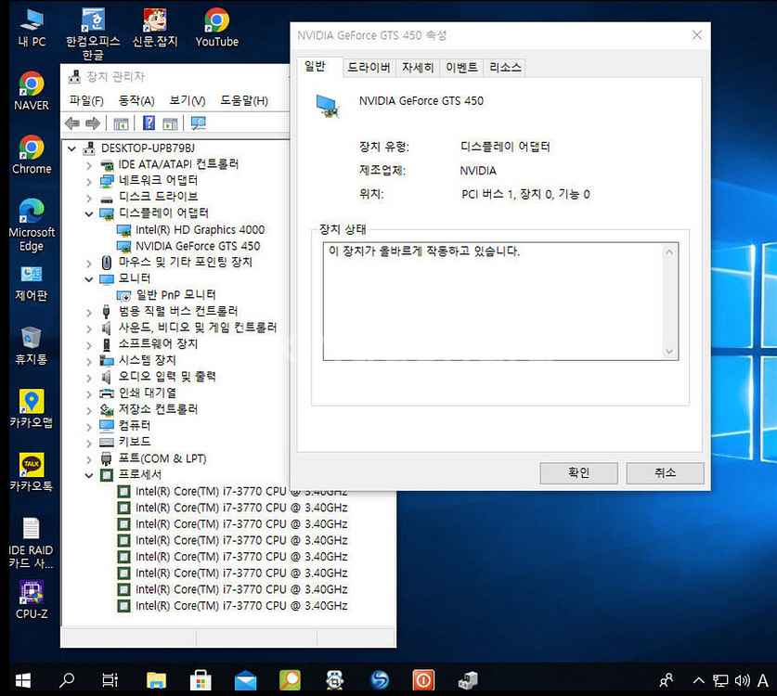The height and width of the screenshot is (696, 777).
Task: Click the Forward arrow in Device Manager toolbar
Action: tap(93, 123)
